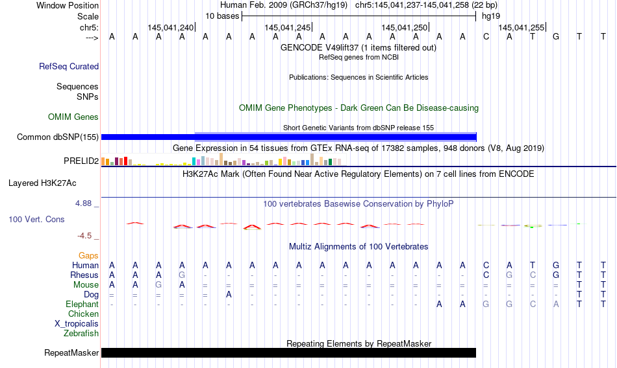
Task: Click the Multiz Alignments of 100 Vertebrates title
Action: point(359,247)
